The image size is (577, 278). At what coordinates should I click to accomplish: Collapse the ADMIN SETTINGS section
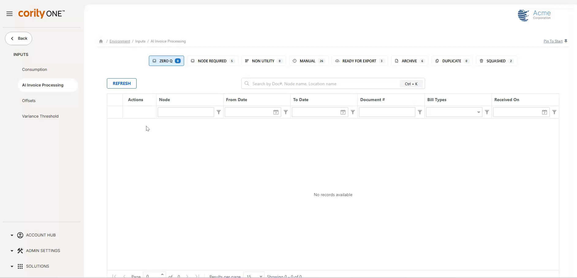pyautogui.click(x=11, y=251)
